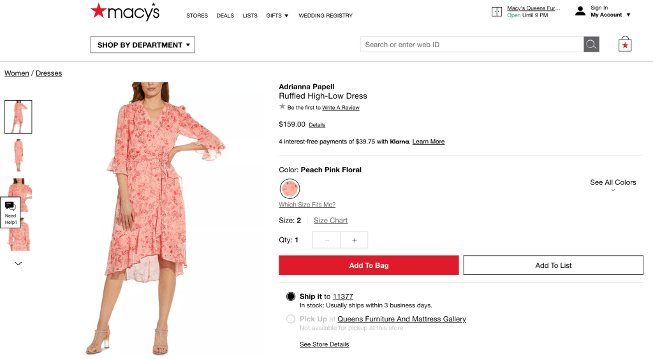Open the Size Chart link
Image resolution: width=653 pixels, height=359 pixels.
[x=330, y=221]
